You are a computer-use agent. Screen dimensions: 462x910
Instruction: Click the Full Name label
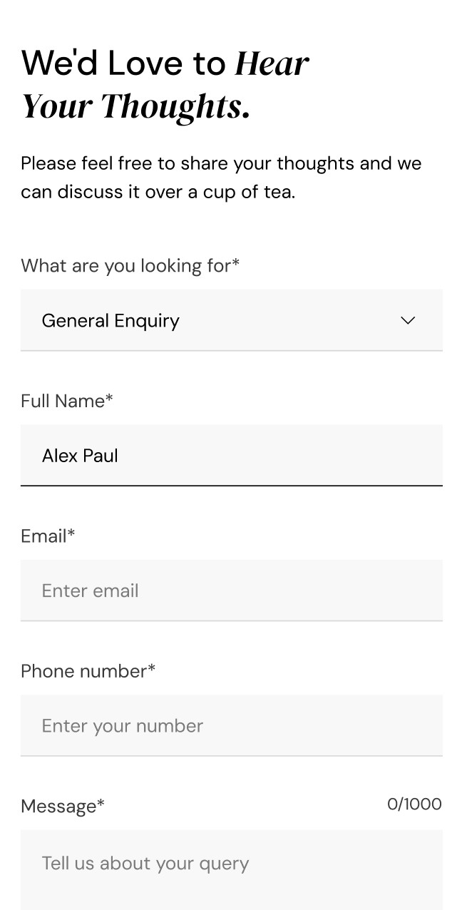click(66, 401)
